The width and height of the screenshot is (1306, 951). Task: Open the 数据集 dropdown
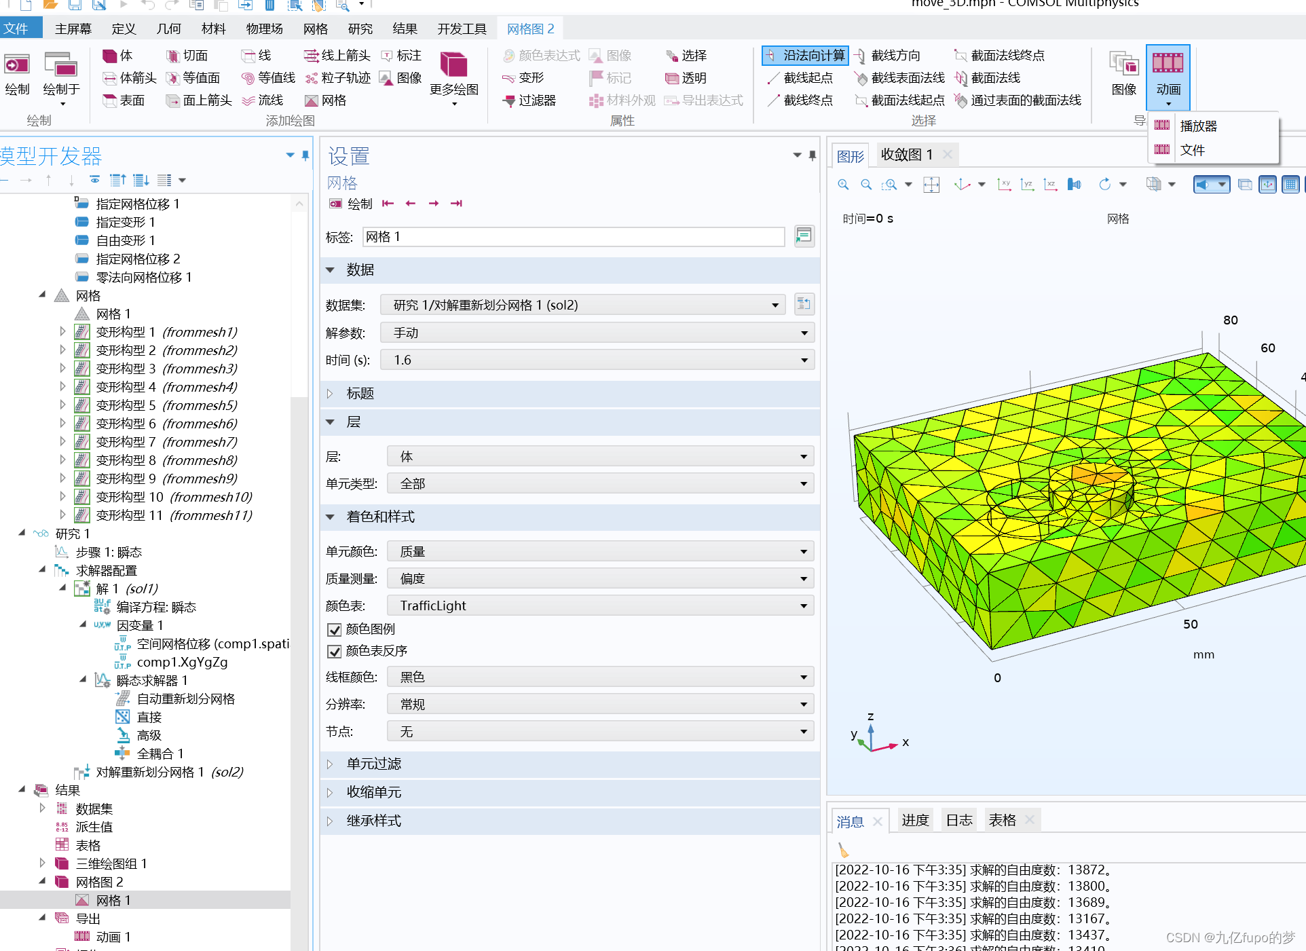(x=582, y=305)
